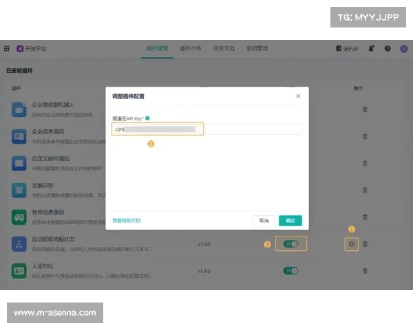413x330 pixels.
Task: Close the 调整插件配置 dialog
Action: (x=298, y=96)
